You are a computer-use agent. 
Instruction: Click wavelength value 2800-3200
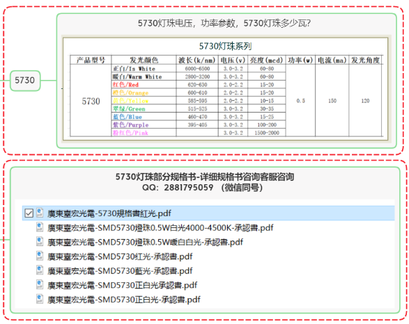coord(197,76)
